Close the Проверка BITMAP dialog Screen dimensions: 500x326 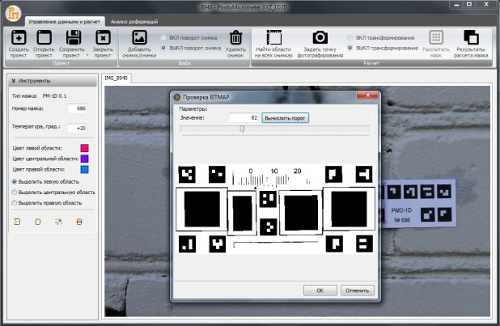(x=367, y=95)
